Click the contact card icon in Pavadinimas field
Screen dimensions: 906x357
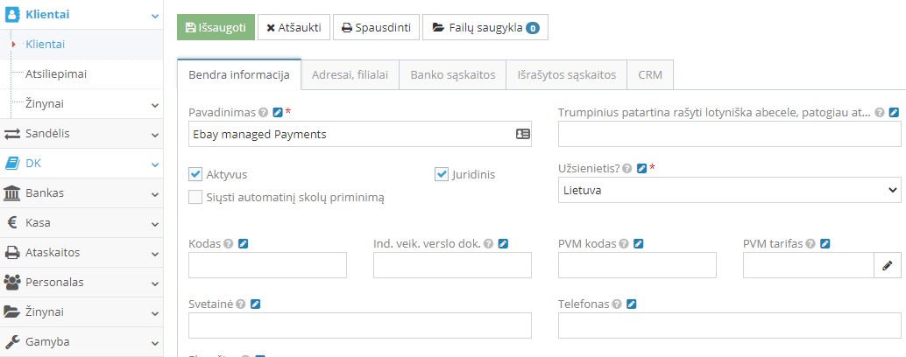coord(523,134)
